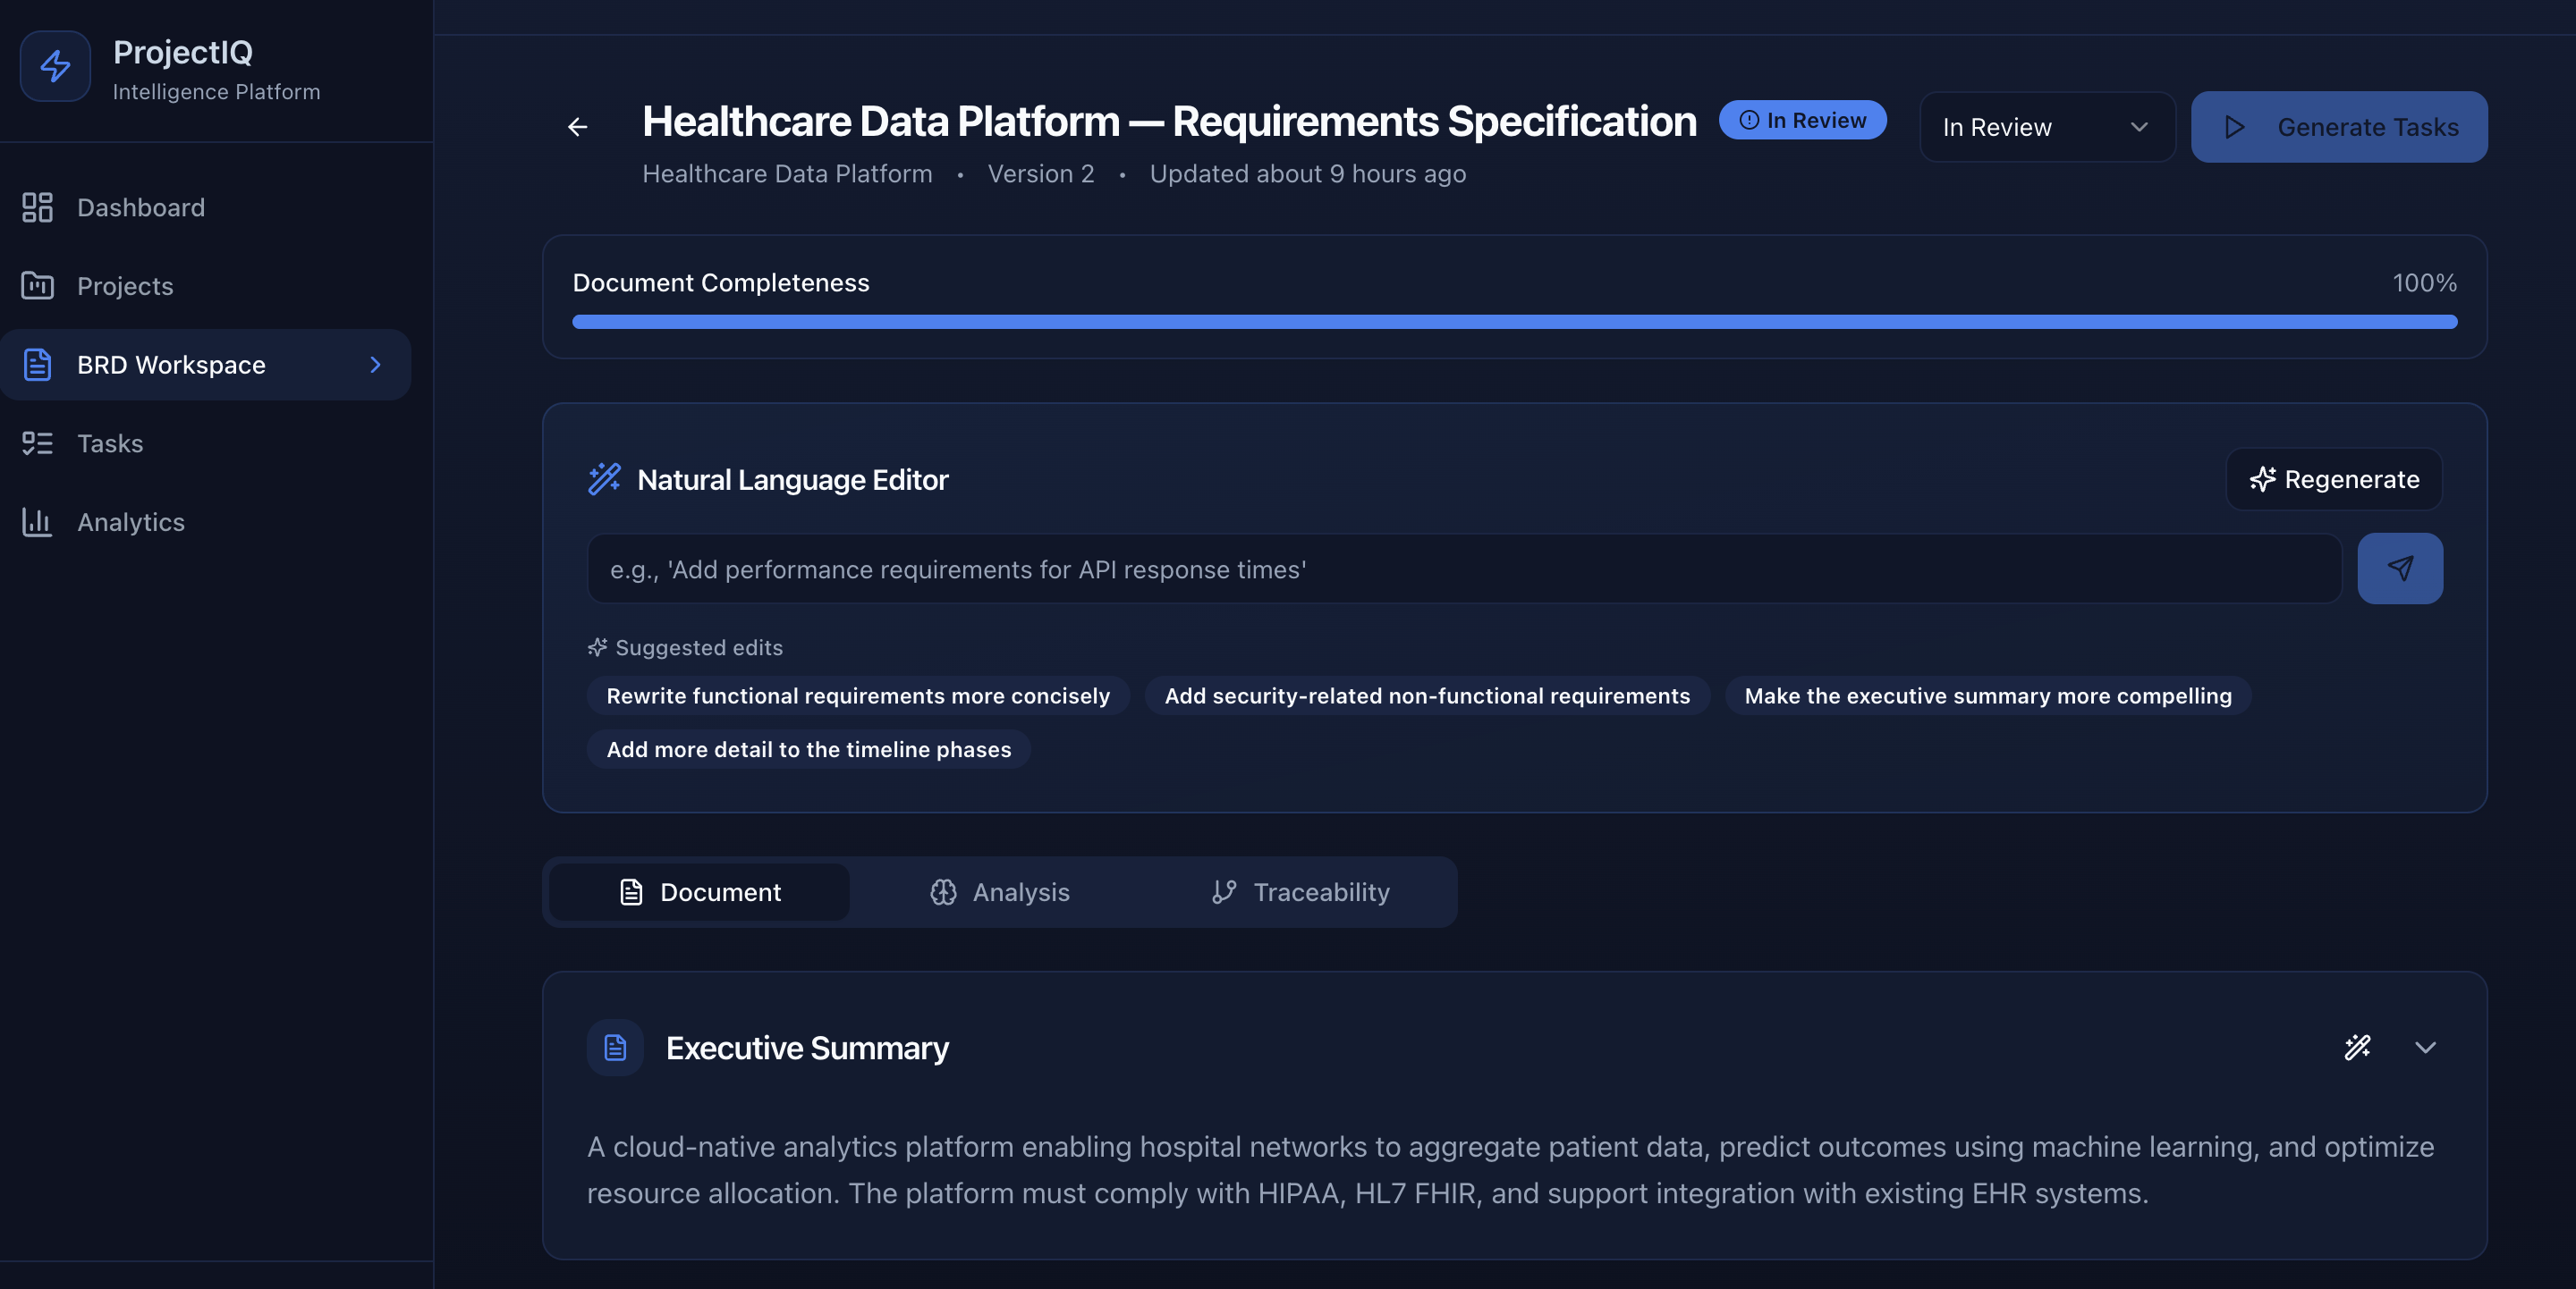Click the Document Completeness progress bar
This screenshot has width=2576, height=1289.
tap(1514, 322)
